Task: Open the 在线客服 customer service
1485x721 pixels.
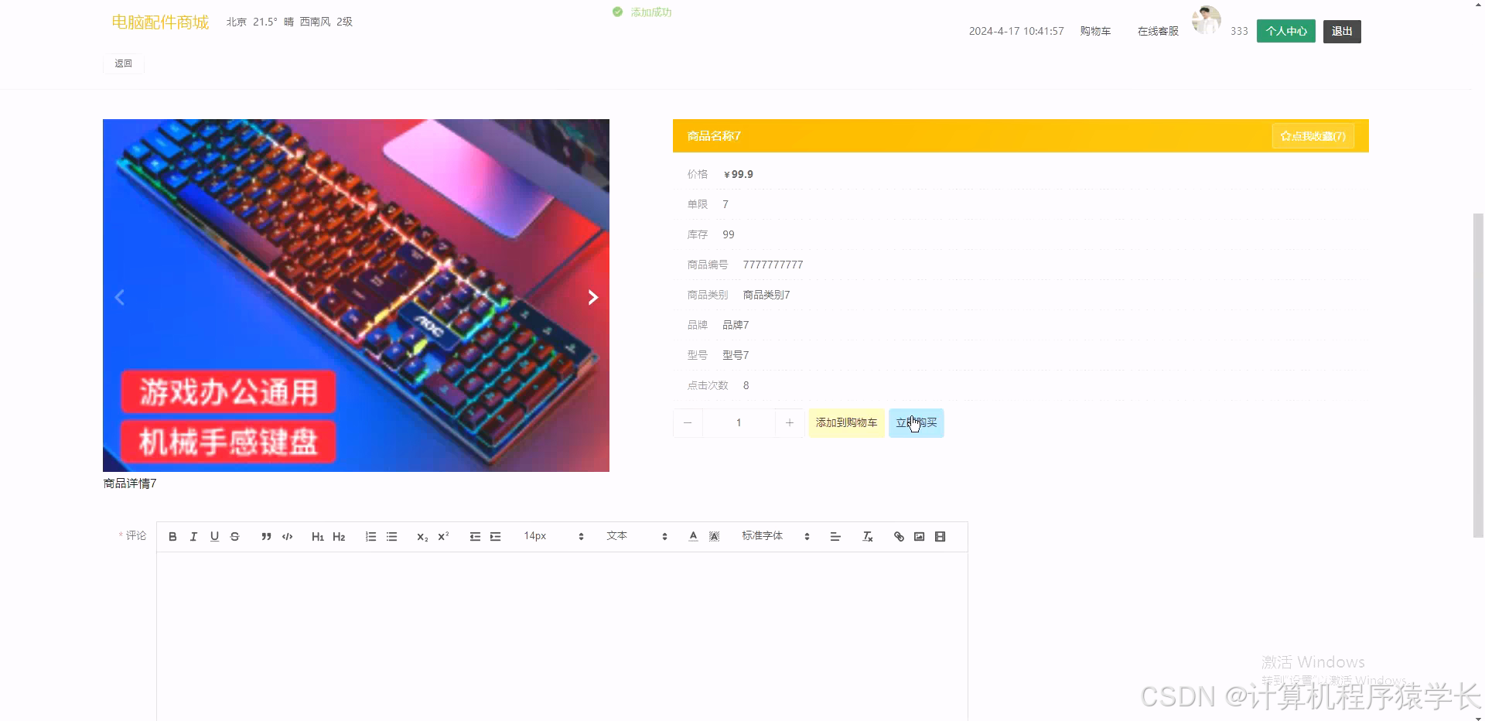Action: coord(1156,31)
